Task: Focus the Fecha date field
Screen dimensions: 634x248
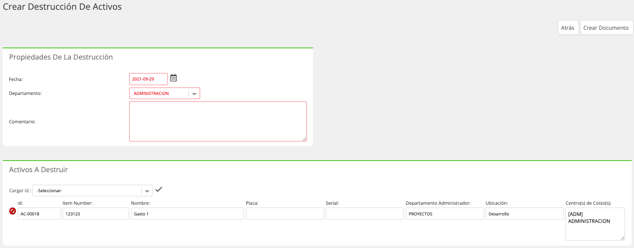Action: point(148,79)
